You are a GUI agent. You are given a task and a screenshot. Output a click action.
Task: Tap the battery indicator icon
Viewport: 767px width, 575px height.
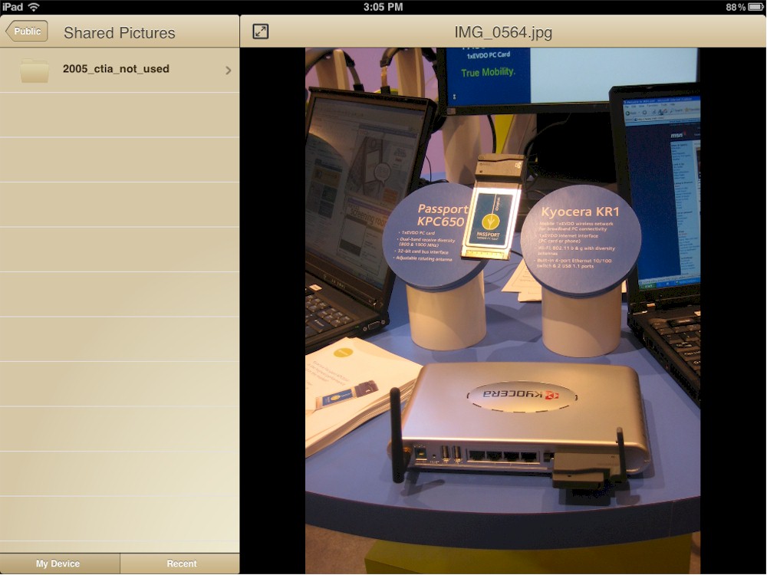point(755,7)
